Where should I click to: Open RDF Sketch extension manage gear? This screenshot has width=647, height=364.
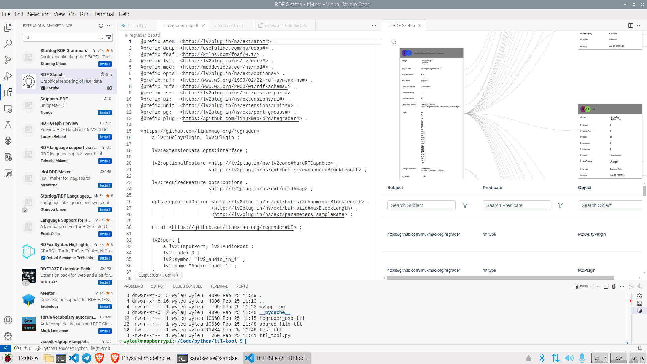coord(110,88)
